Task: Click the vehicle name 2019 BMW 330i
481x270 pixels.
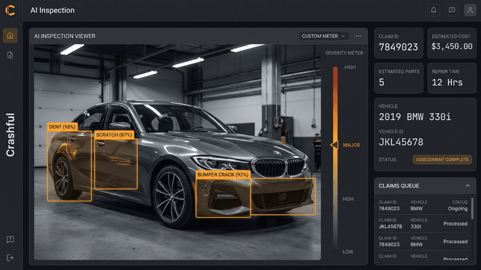Action: click(x=415, y=117)
